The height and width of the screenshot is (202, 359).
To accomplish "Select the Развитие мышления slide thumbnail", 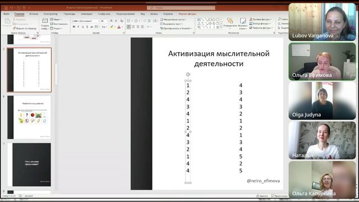I will click(29, 117).
